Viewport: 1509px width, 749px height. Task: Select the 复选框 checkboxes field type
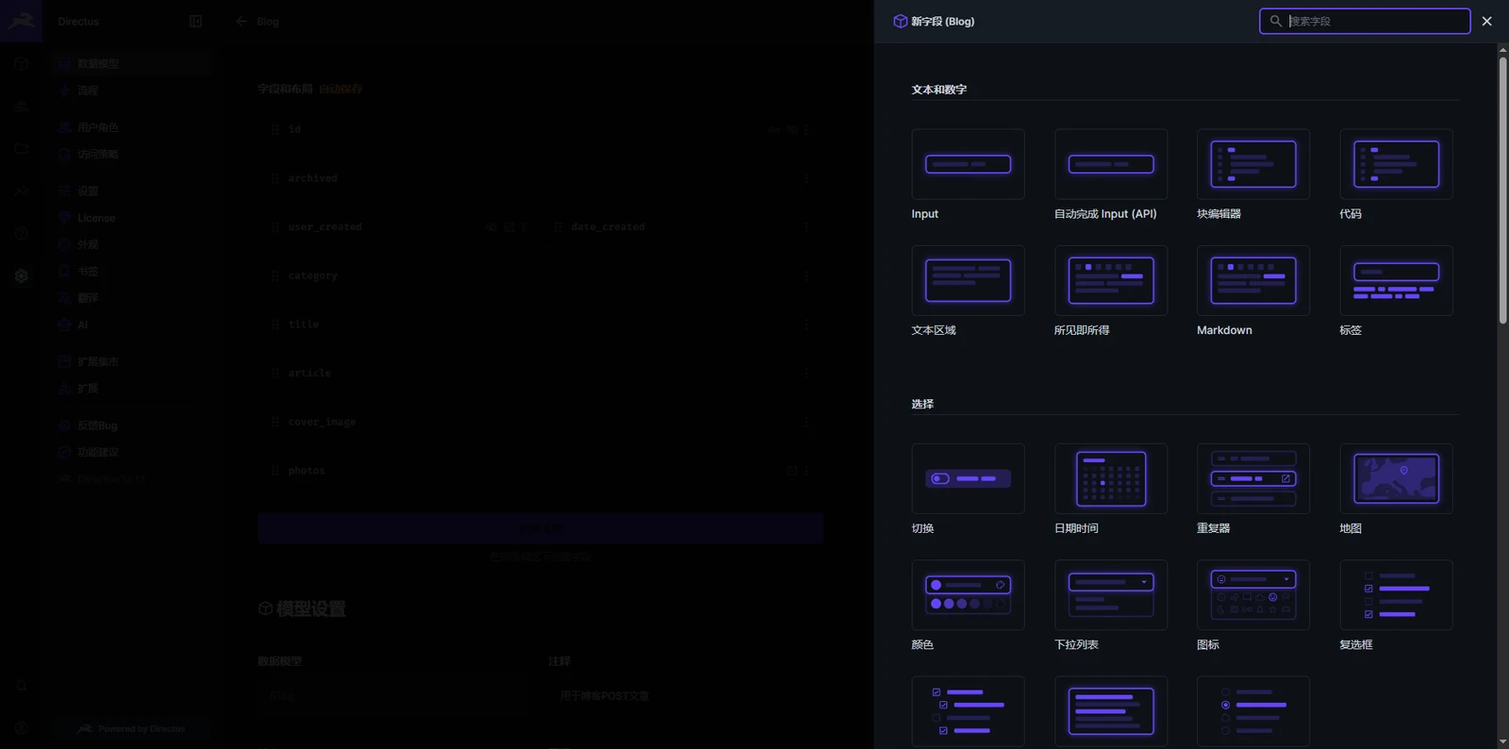(x=1396, y=594)
